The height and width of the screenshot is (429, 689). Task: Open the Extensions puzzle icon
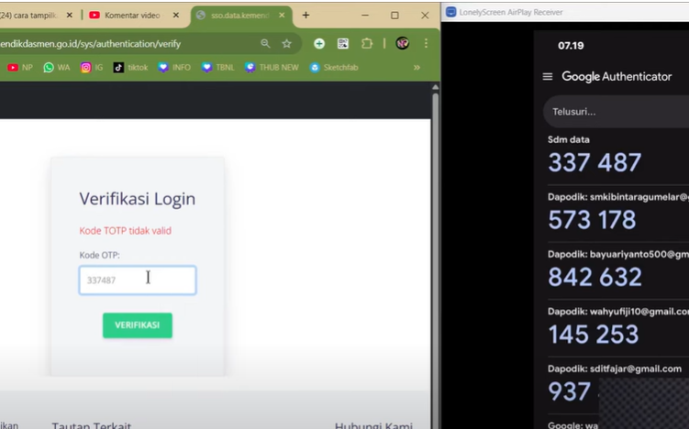click(x=366, y=43)
